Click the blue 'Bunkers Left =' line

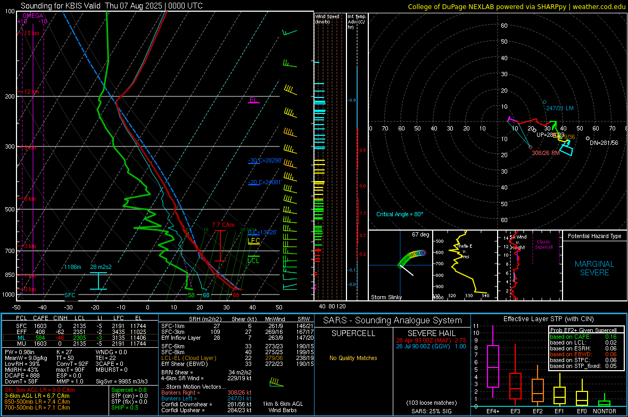click(x=206, y=398)
